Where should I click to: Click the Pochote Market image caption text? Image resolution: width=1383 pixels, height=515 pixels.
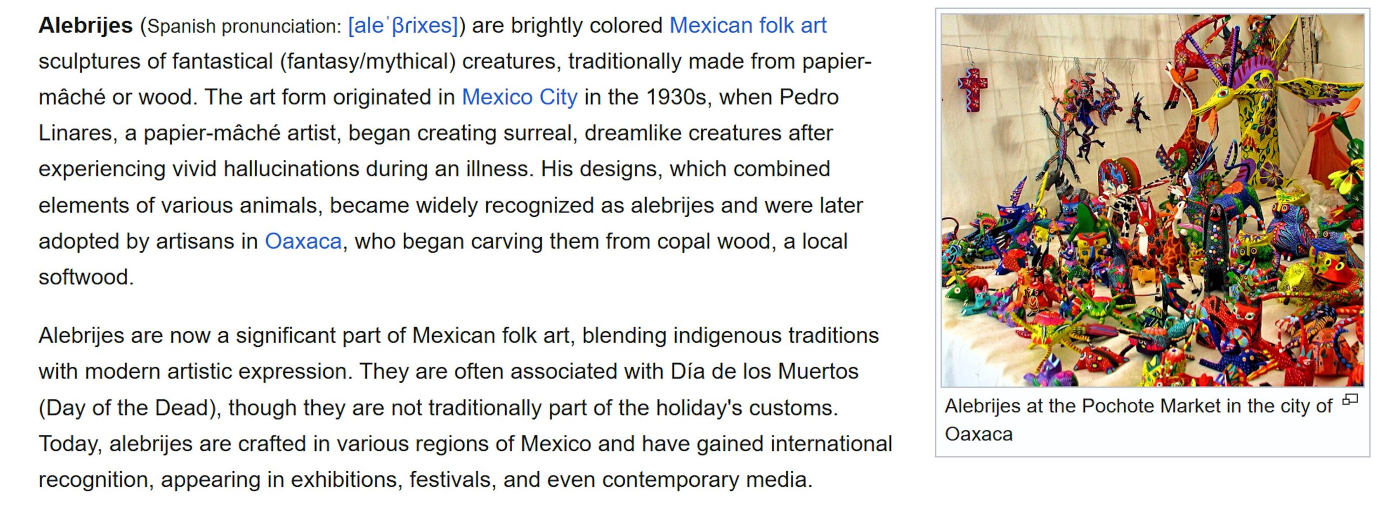click(x=1138, y=420)
